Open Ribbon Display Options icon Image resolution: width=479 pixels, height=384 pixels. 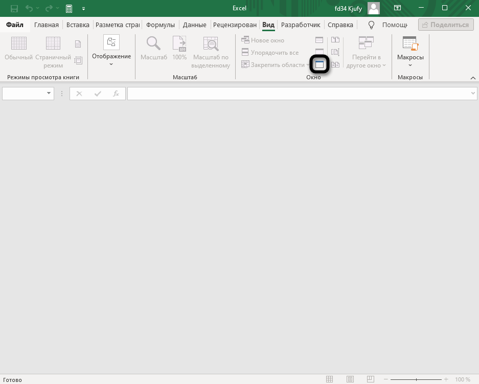point(397,8)
